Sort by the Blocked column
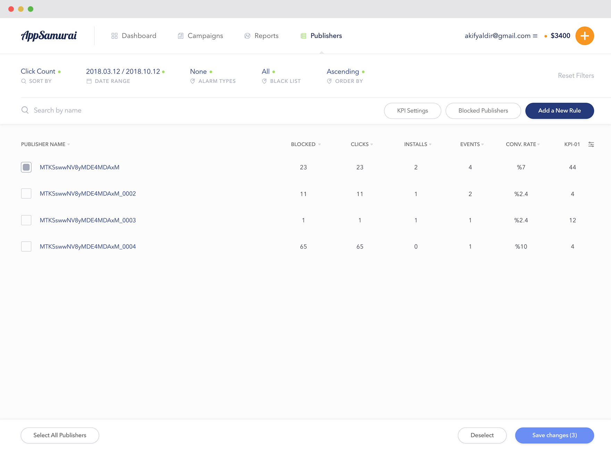 click(306, 144)
